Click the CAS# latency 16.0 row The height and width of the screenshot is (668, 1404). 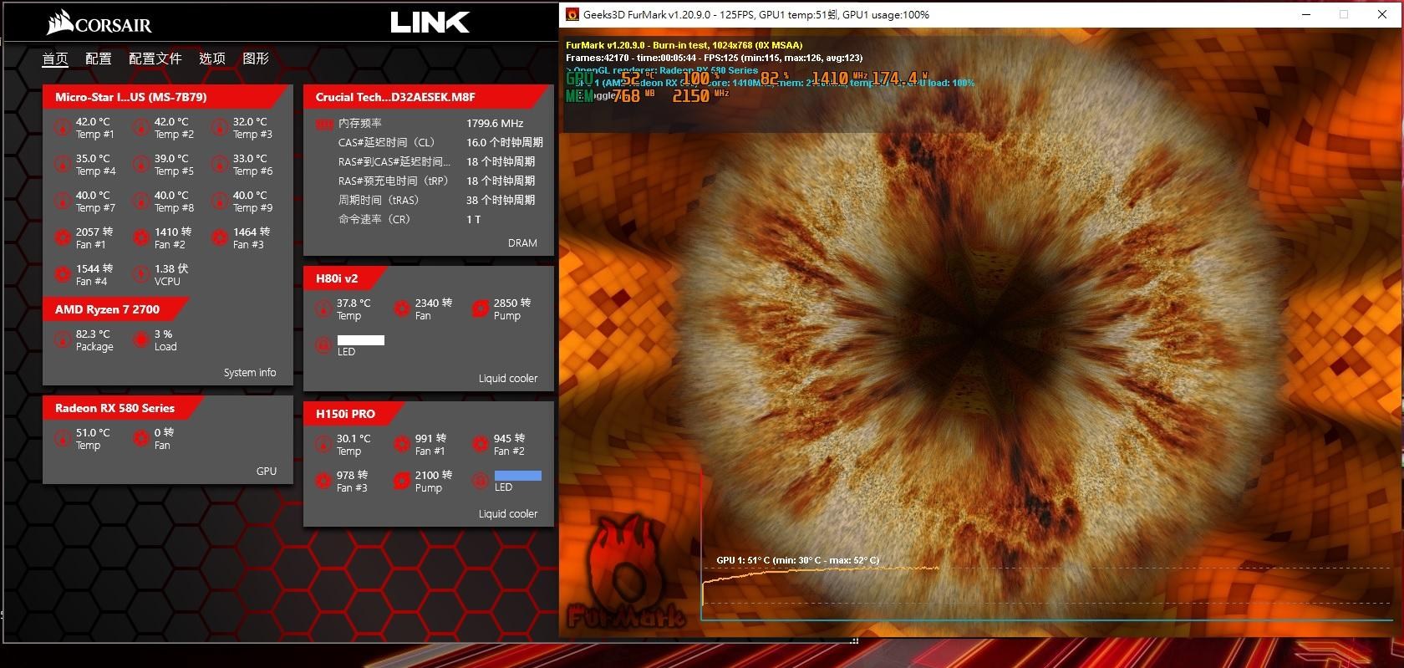coord(440,142)
